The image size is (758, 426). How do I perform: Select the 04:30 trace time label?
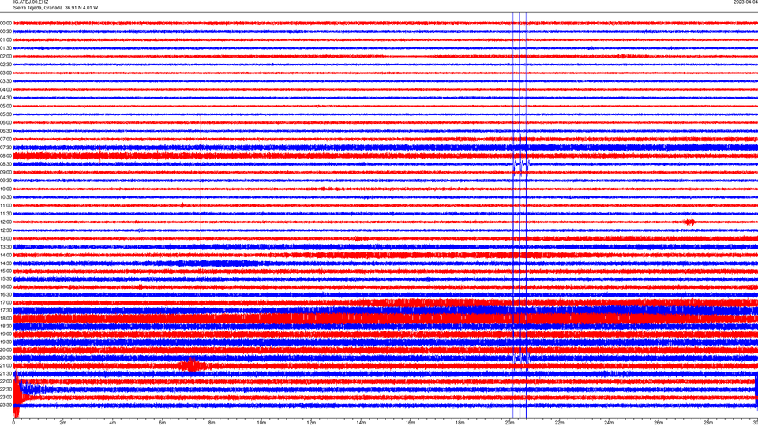[x=6, y=98]
